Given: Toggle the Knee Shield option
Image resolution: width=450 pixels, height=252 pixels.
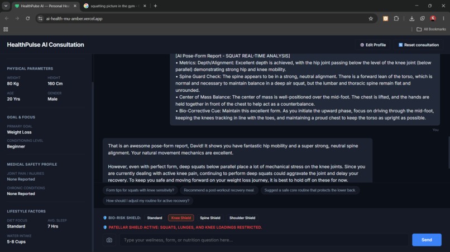Looking at the screenshot, I should click(x=181, y=218).
